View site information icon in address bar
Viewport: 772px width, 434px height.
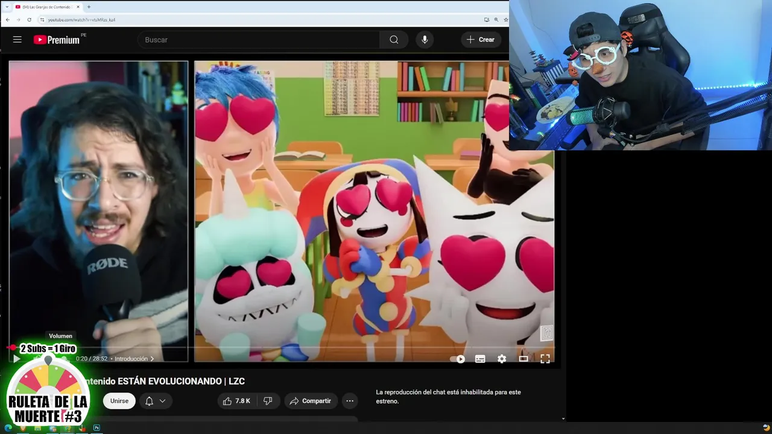tap(42, 20)
